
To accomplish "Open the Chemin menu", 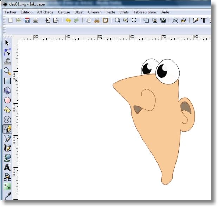I will pyautogui.click(x=95, y=12).
